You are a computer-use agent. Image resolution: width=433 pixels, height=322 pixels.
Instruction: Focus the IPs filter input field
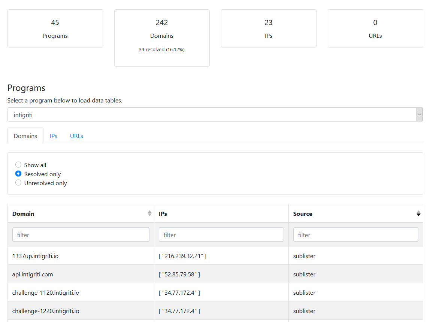pos(221,234)
